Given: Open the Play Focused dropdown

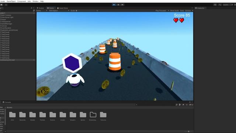Looking at the screenshot, I should coord(162,11).
